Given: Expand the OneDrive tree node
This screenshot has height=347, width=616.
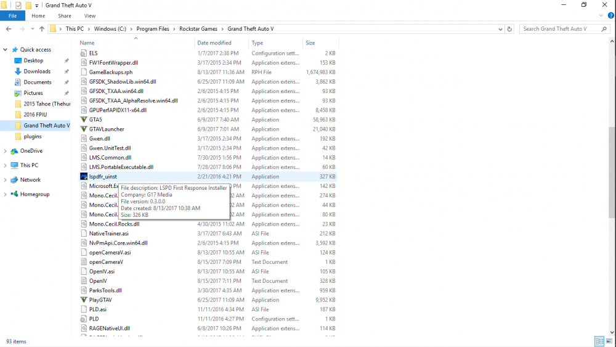Looking at the screenshot, I should click(x=5, y=151).
